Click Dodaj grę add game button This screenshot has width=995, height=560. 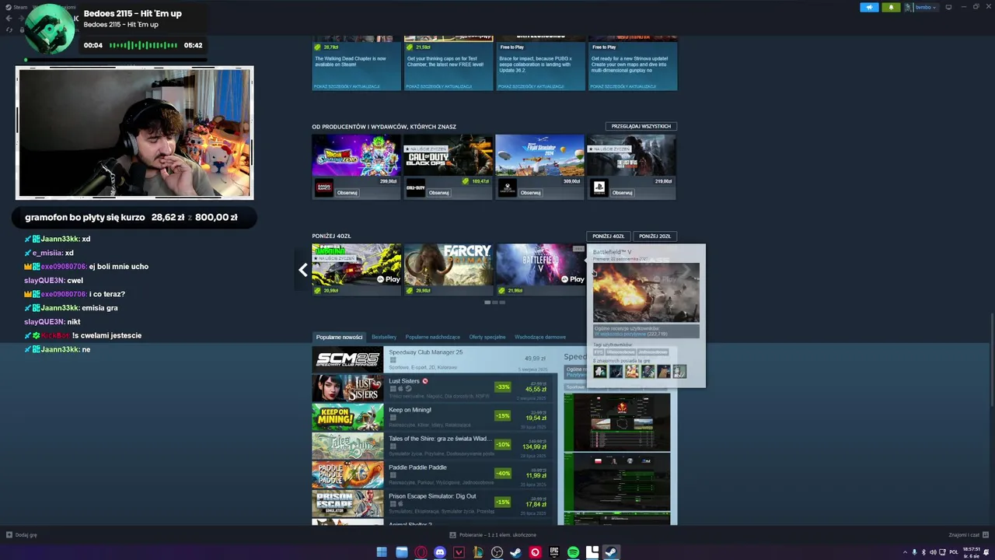(22, 535)
